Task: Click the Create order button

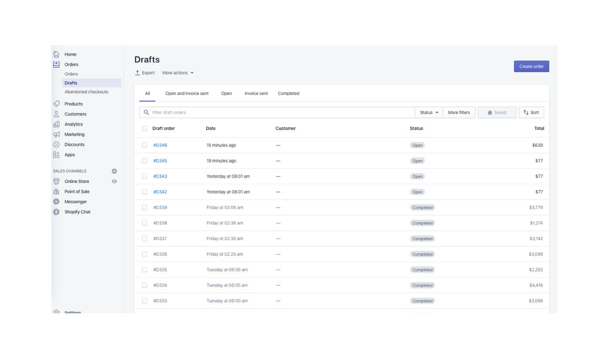Action: tap(531, 66)
